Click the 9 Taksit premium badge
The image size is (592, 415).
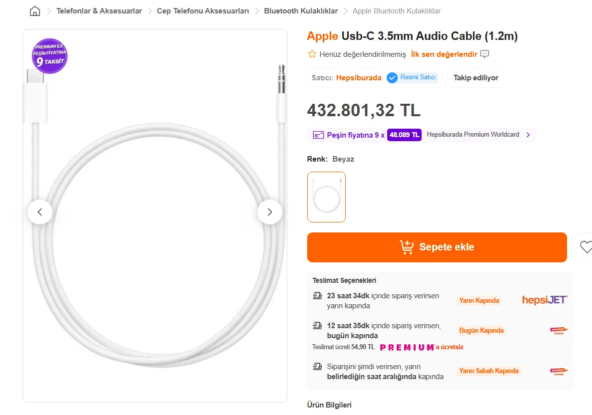(x=49, y=56)
